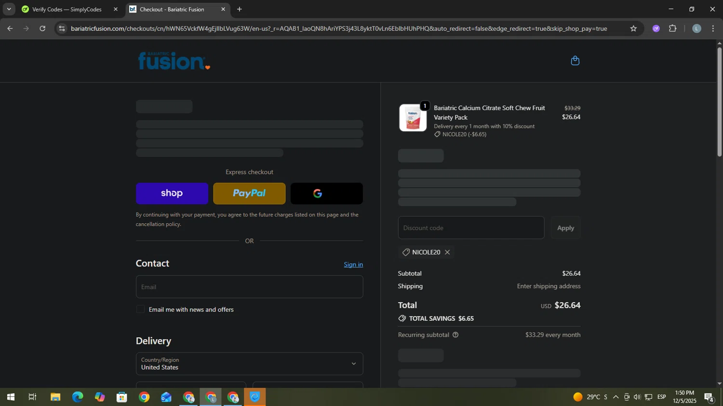
Task: Open the volume control in the system tray
Action: [x=637, y=397]
